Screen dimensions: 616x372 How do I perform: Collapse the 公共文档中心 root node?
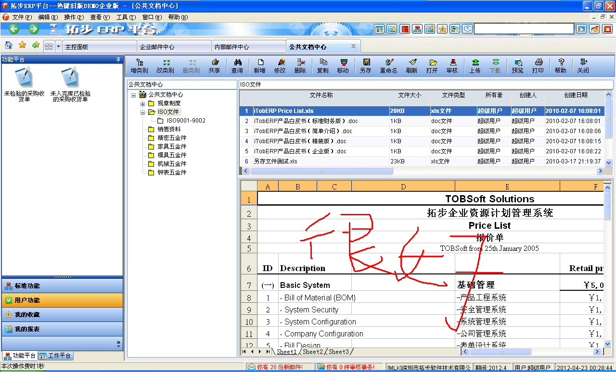pos(133,94)
